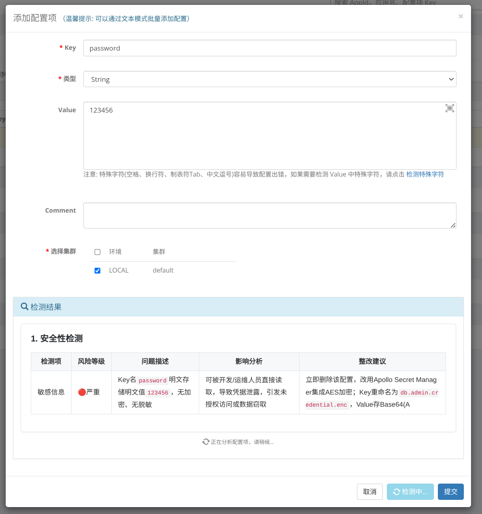Click the red severity dot next to 严重
The height and width of the screenshot is (514, 482).
point(81,392)
